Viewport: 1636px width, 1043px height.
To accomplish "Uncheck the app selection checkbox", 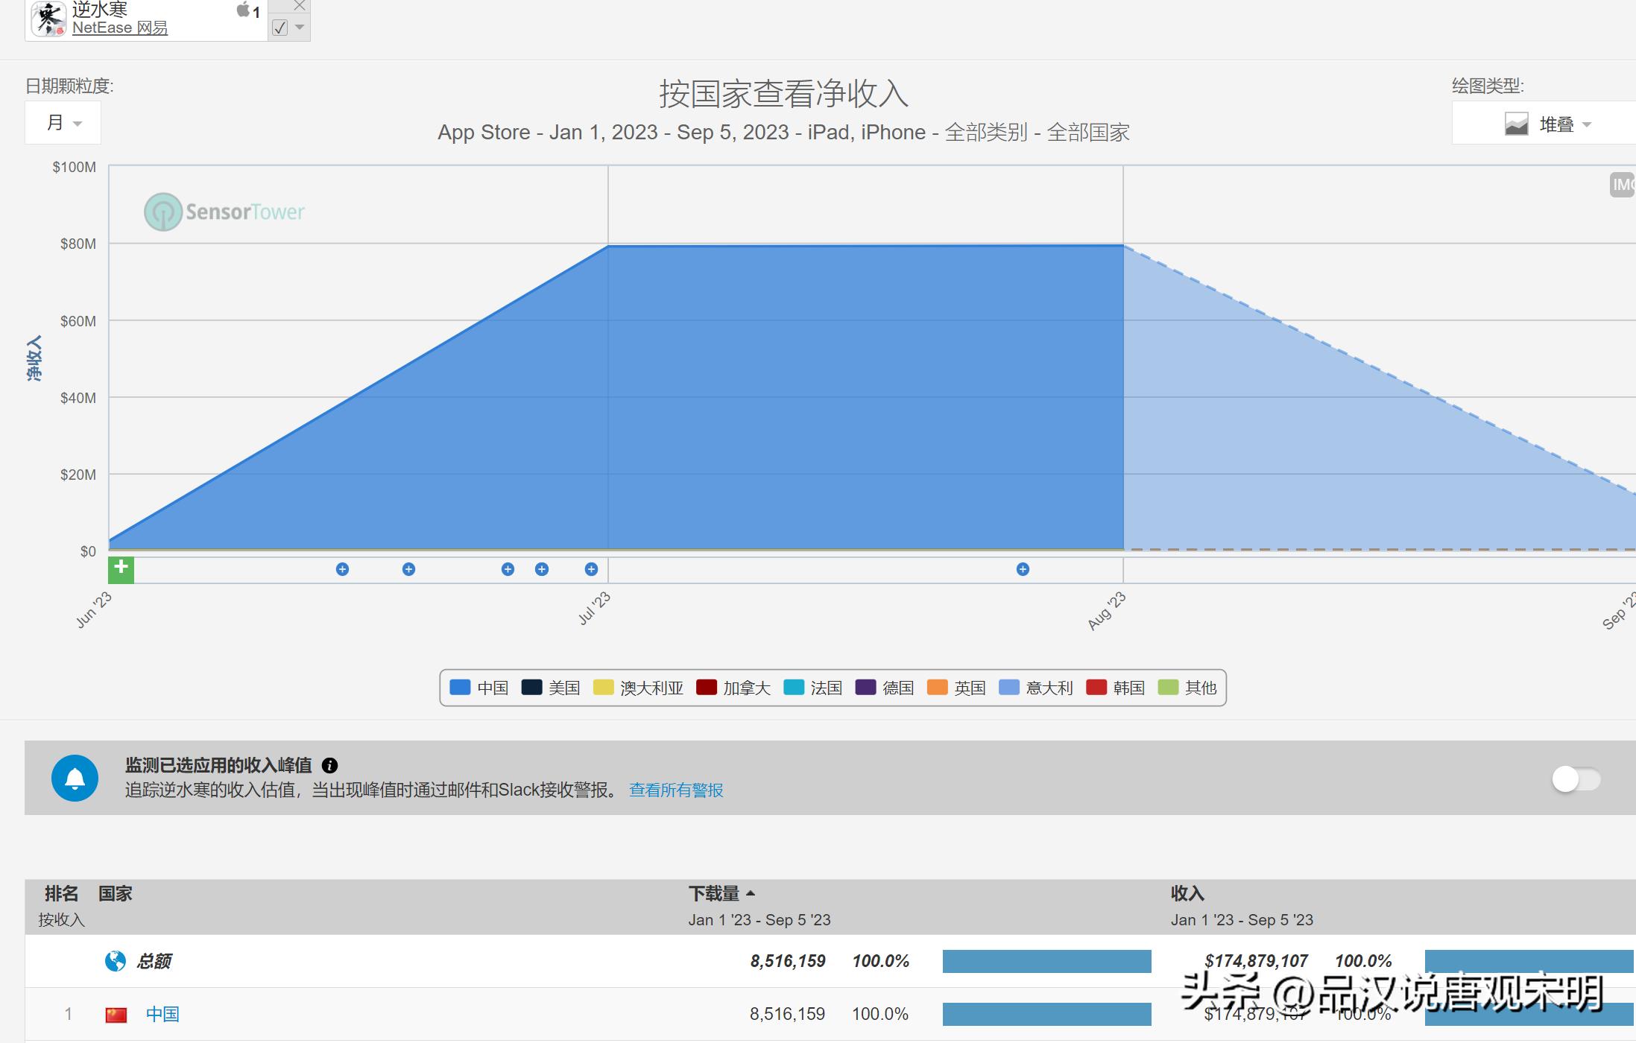I will click(279, 29).
